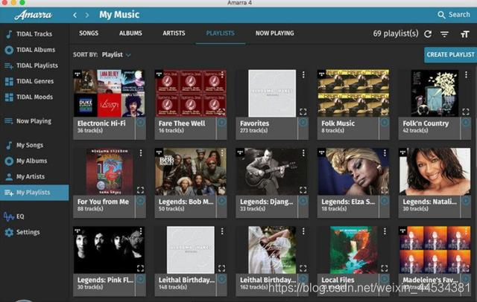Viewport: 477px width, 302px height.
Task: Click the CREATE PLAYLIST button
Action: [x=450, y=55]
